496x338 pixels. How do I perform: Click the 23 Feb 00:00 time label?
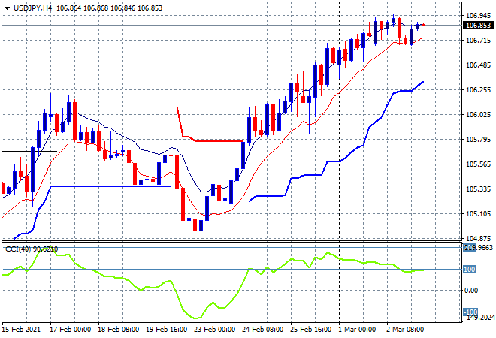[214, 330]
